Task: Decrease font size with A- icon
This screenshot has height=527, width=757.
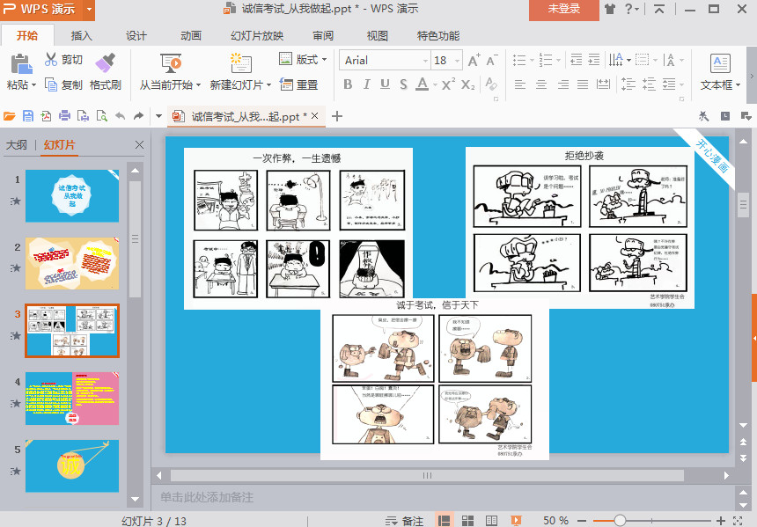Action: tap(492, 60)
